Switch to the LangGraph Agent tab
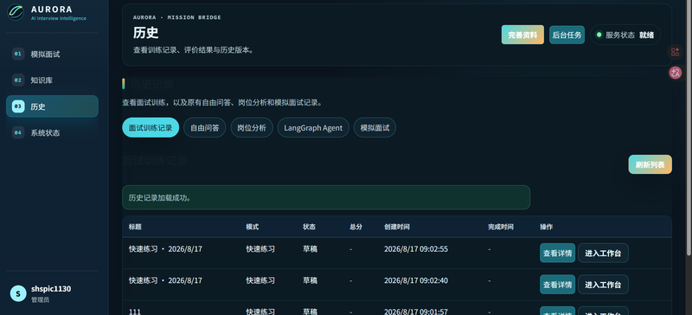 pos(313,128)
